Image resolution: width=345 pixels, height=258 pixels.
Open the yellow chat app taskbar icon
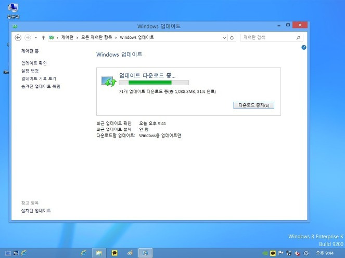[114, 253]
